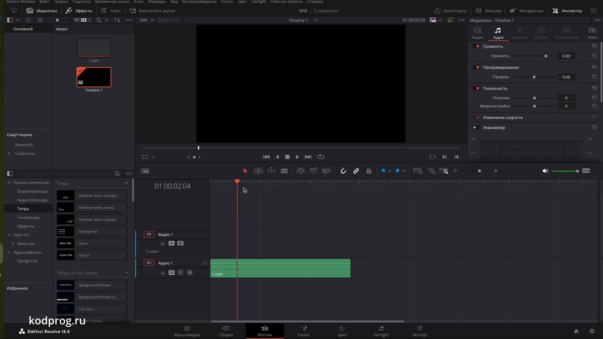Reset the Тональность section
Image resolution: width=603 pixels, height=339 pixels.
[594, 88]
